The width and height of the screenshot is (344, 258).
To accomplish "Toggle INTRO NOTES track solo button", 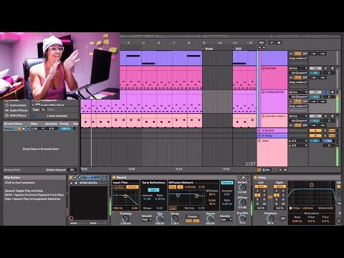I will pos(326,92).
